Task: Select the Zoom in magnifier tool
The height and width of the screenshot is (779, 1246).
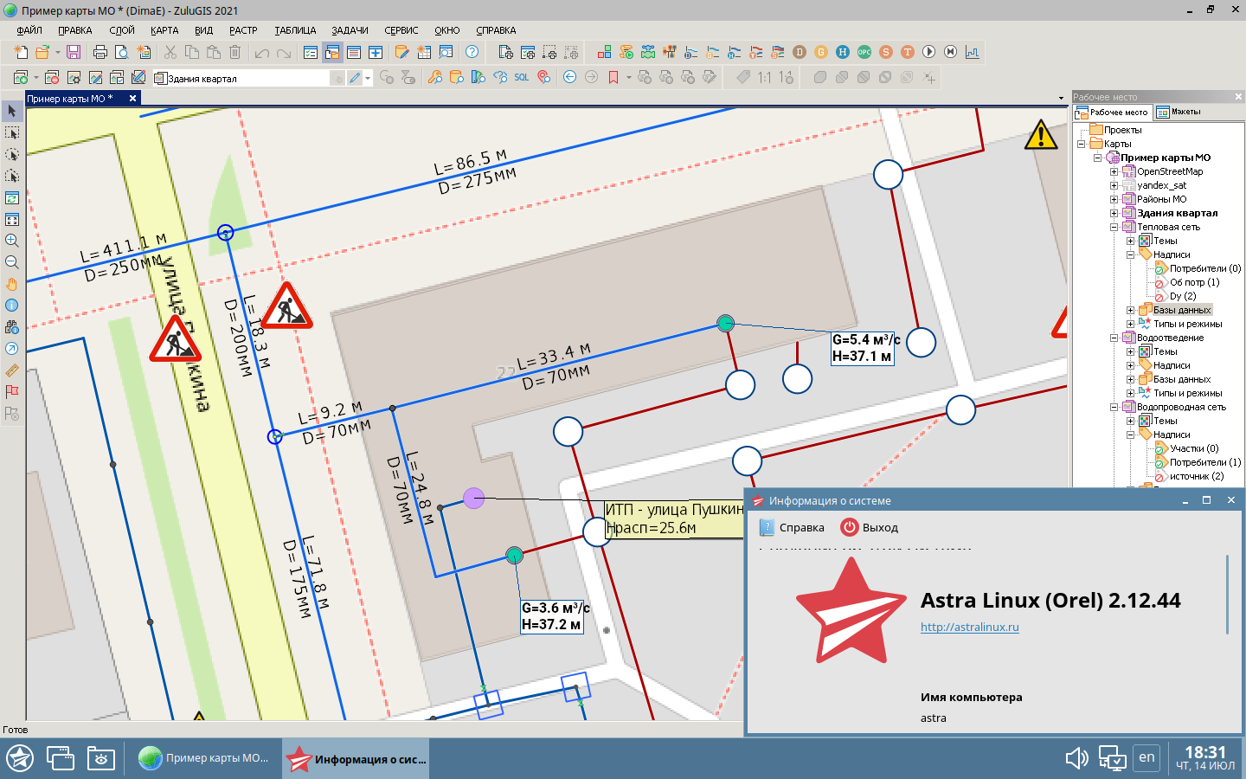Action: pos(12,241)
